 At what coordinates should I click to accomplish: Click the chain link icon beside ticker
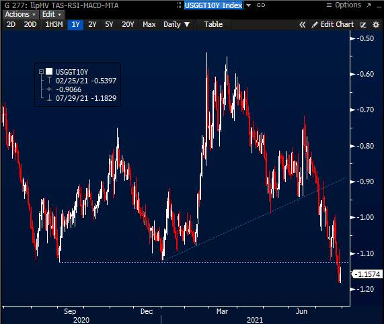pyautogui.click(x=261, y=5)
